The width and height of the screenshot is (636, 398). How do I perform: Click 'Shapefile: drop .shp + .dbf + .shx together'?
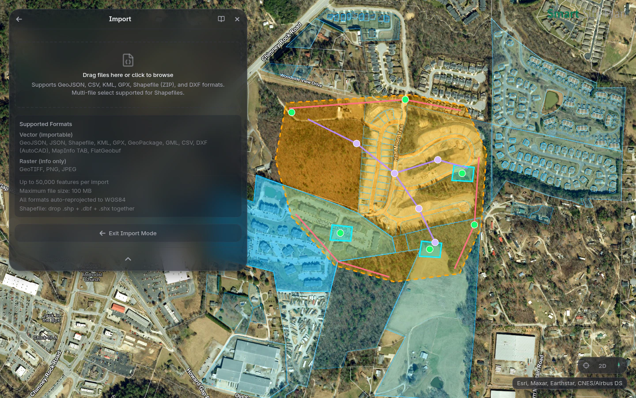tap(77, 209)
